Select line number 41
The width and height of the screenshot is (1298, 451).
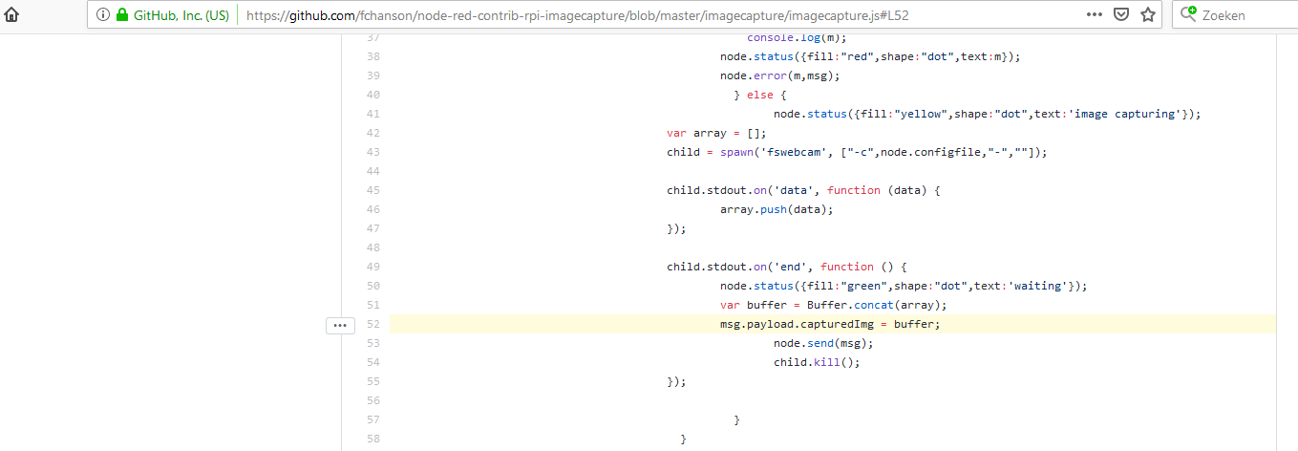pyautogui.click(x=372, y=114)
